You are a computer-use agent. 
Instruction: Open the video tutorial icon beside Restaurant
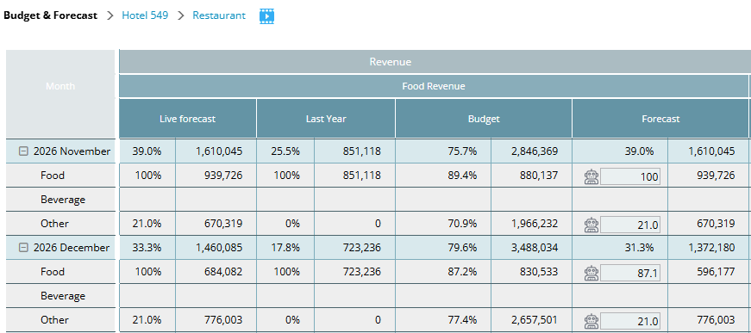266,15
